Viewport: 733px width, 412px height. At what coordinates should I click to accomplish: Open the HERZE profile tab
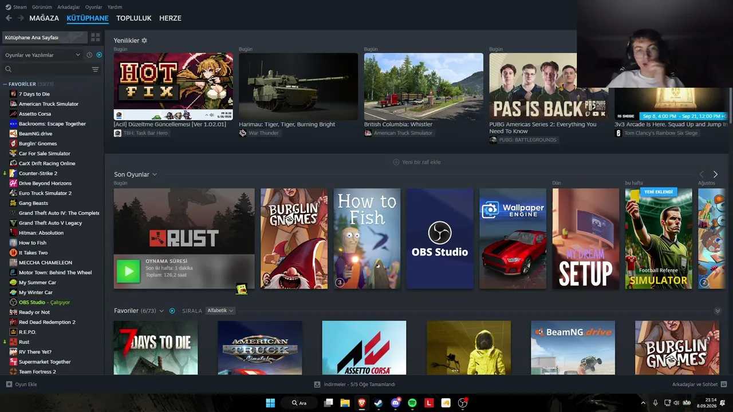coord(170,18)
